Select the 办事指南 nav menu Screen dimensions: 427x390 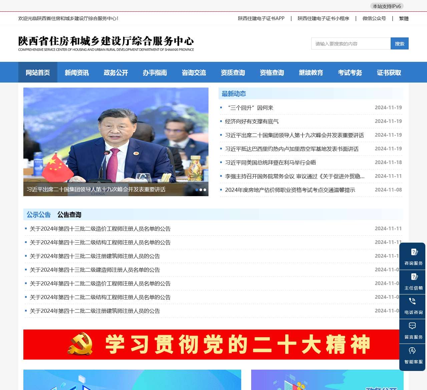coord(155,72)
